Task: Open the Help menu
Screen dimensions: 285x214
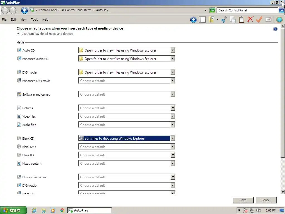Action: click(45, 20)
